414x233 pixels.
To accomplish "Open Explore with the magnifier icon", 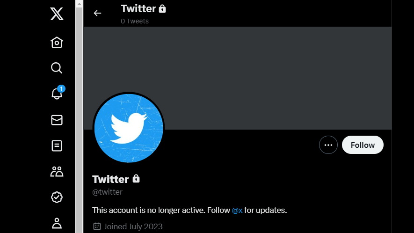I will click(x=57, y=68).
